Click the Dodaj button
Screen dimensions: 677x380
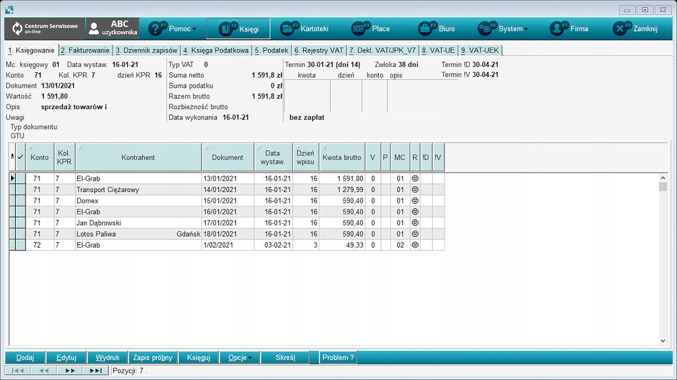pos(25,357)
